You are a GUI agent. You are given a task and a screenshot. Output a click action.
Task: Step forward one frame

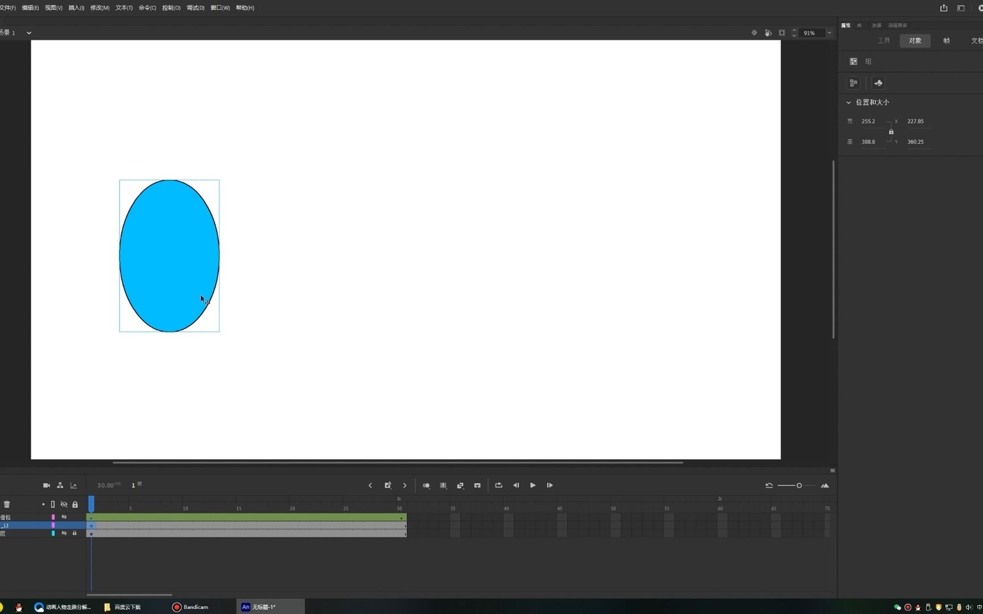tap(550, 486)
